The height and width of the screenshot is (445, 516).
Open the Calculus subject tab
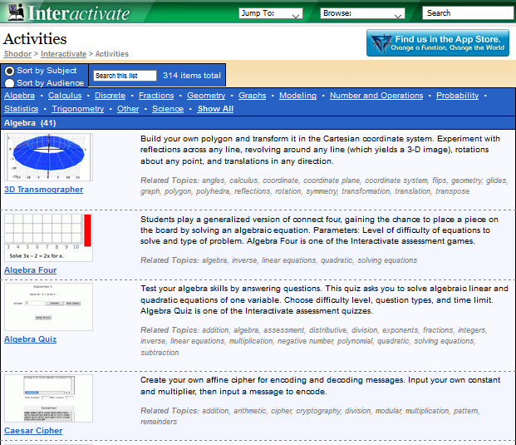65,96
